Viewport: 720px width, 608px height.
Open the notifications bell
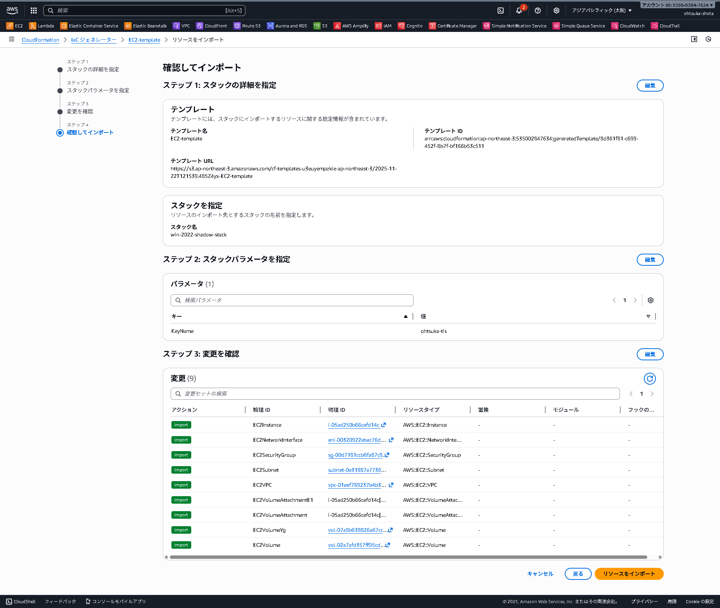(519, 10)
